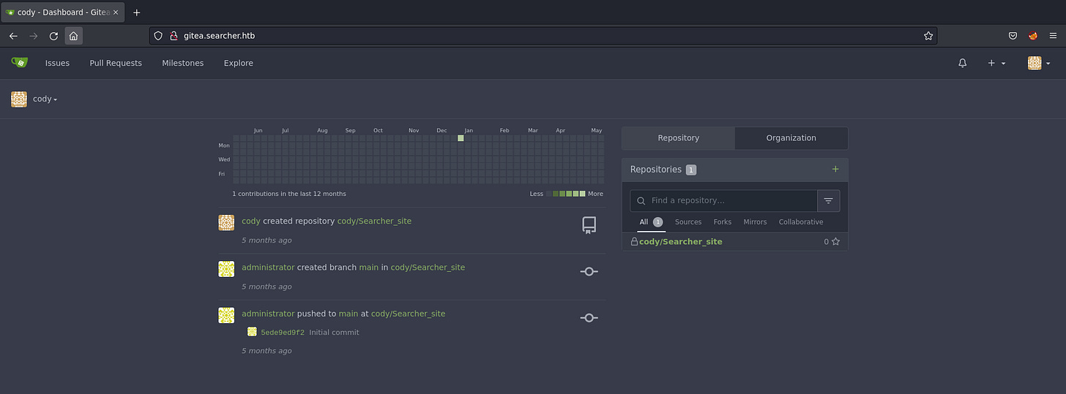
Task: Open Pull Requests in the navbar
Action: 116,64
